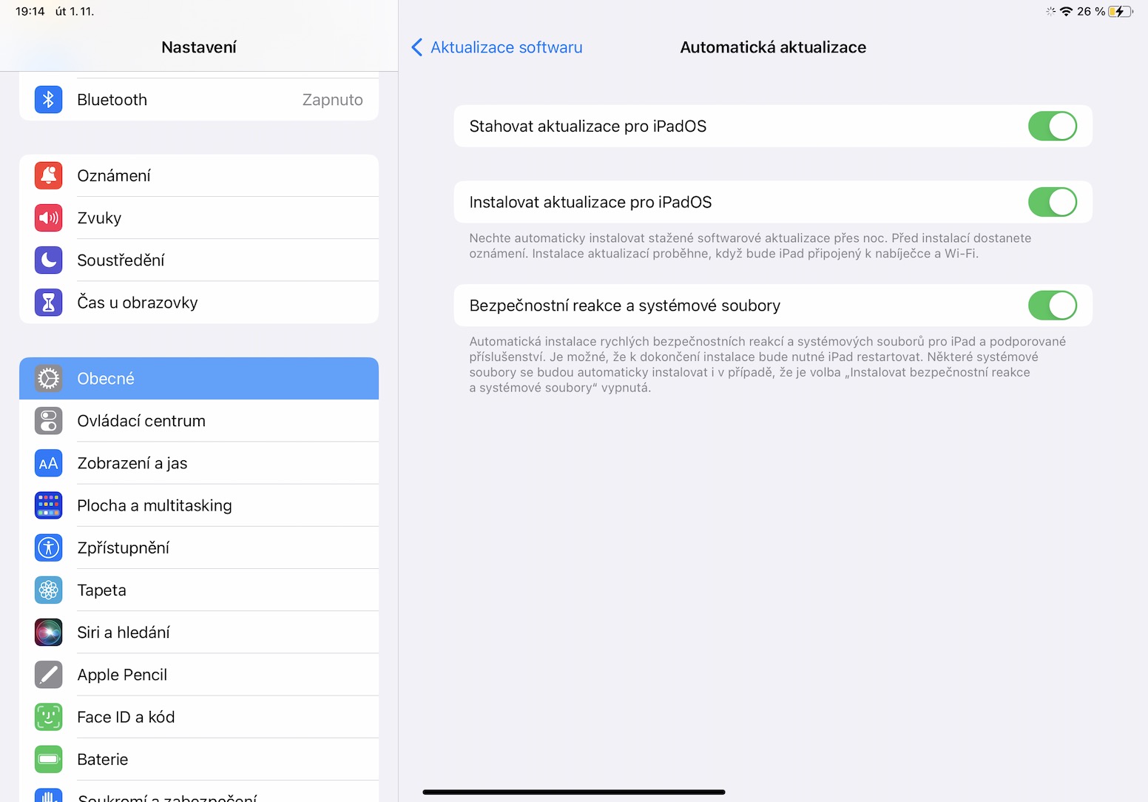Viewport: 1148px width, 802px height.
Task: Open Oznámení via its red bell icon
Action: 48,175
